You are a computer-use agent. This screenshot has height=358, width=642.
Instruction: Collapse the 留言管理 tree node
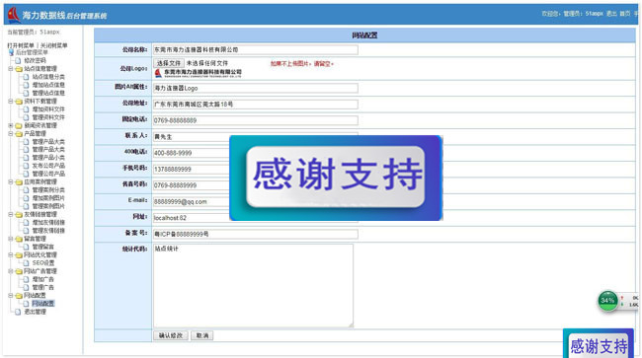click(11, 239)
